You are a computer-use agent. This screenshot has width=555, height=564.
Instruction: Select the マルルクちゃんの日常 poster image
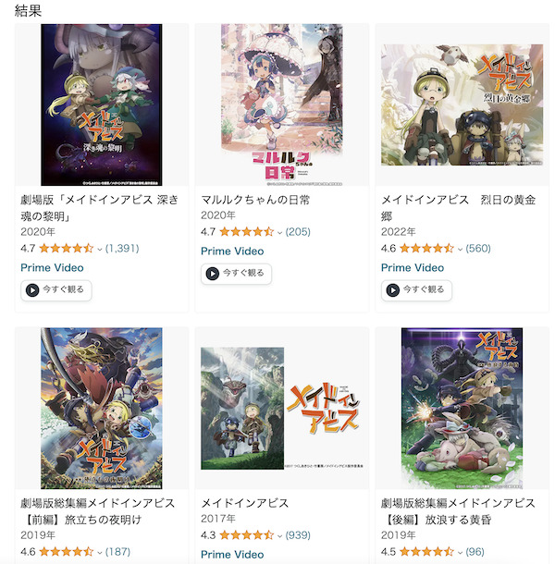282,104
